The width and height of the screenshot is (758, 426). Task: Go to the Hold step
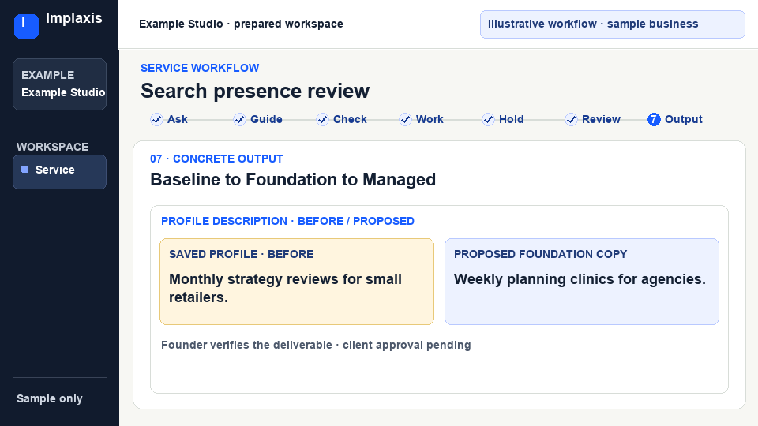tap(503, 119)
